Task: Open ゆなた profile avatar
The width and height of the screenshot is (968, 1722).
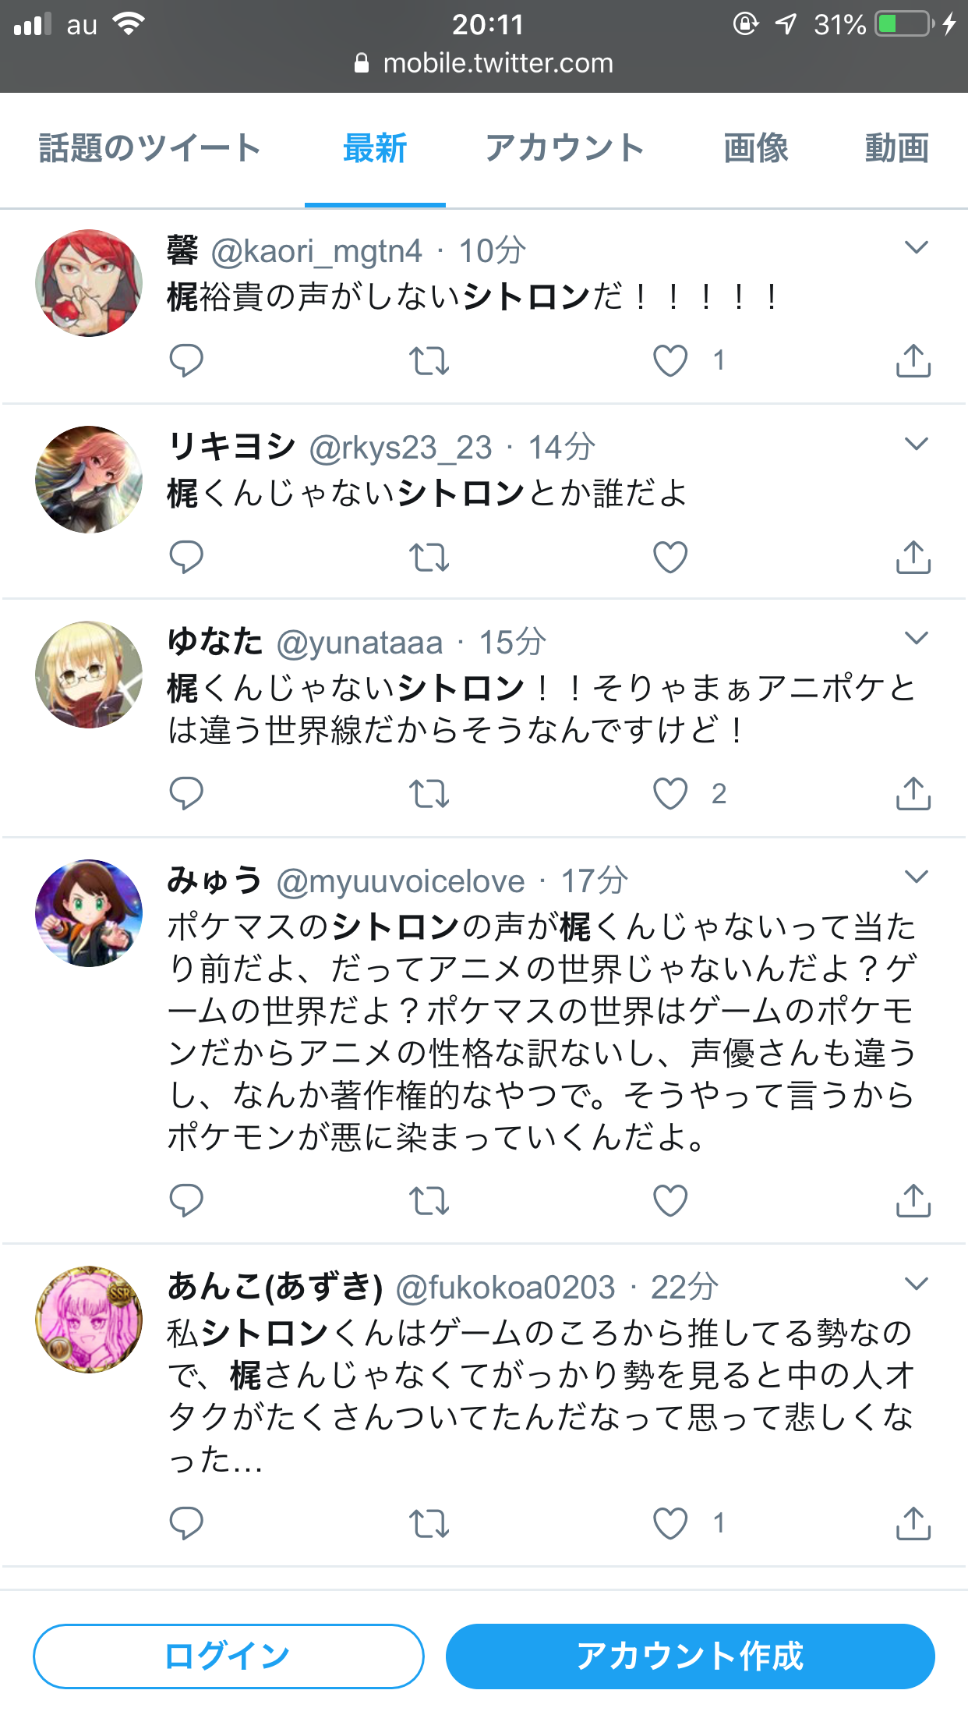Action: click(89, 675)
